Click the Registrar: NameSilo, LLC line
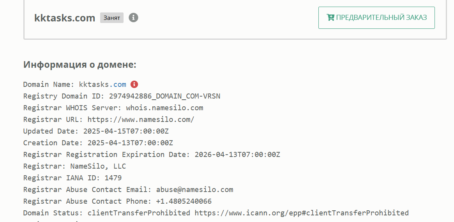The image size is (454, 222). pyautogui.click(x=75, y=166)
